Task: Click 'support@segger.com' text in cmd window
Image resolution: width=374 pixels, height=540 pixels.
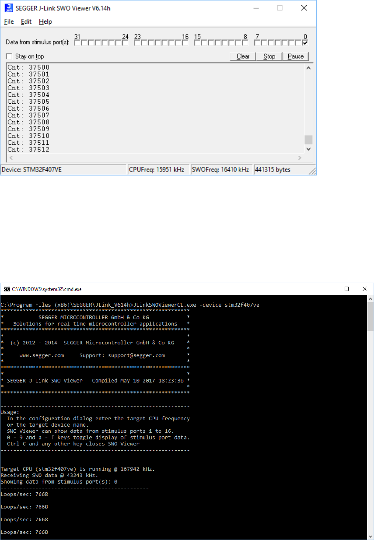Action: (136, 355)
